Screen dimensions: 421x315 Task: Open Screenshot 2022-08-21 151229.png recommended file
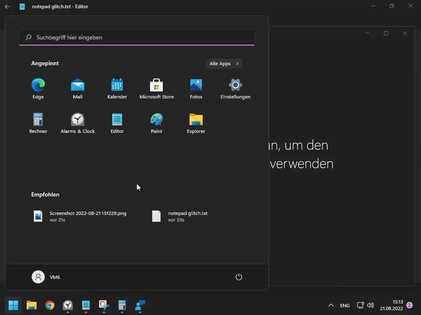[x=80, y=217]
